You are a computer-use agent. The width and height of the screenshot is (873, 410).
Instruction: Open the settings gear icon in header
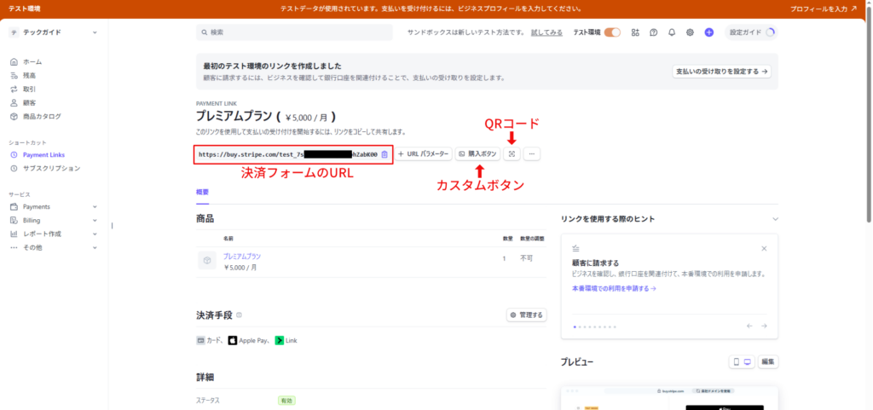pos(690,32)
